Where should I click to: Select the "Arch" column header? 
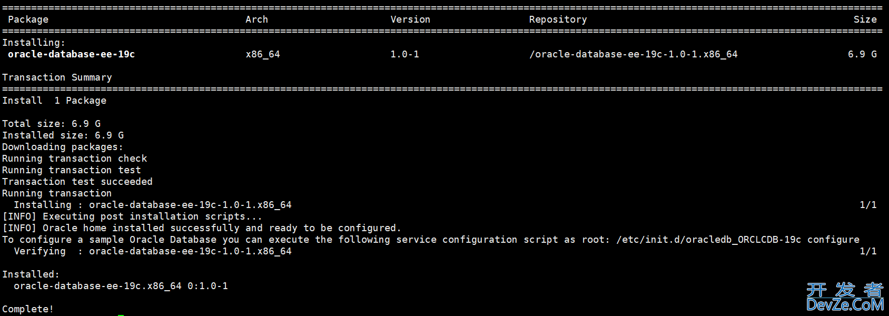pyautogui.click(x=256, y=19)
